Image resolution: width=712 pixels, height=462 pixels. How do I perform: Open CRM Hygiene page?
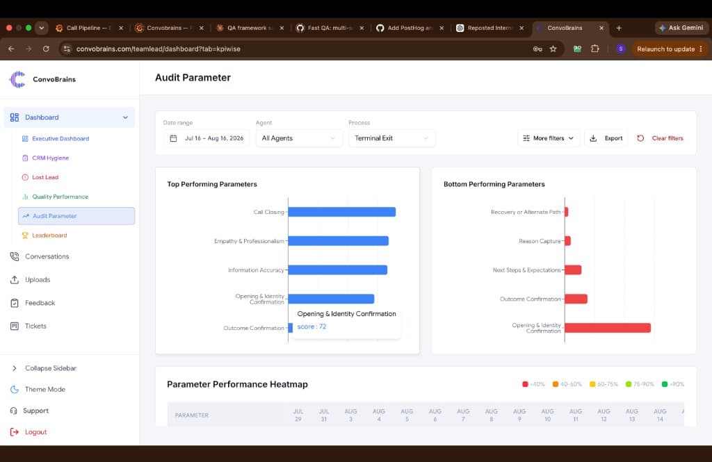pos(50,158)
